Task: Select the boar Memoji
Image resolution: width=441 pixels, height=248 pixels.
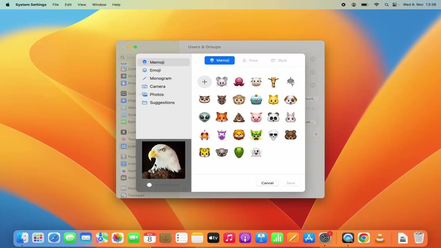Action: [222, 100]
